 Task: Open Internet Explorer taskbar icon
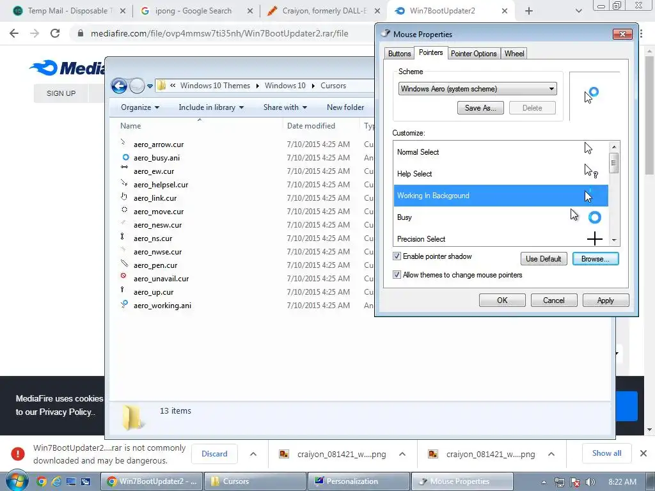pos(56,481)
